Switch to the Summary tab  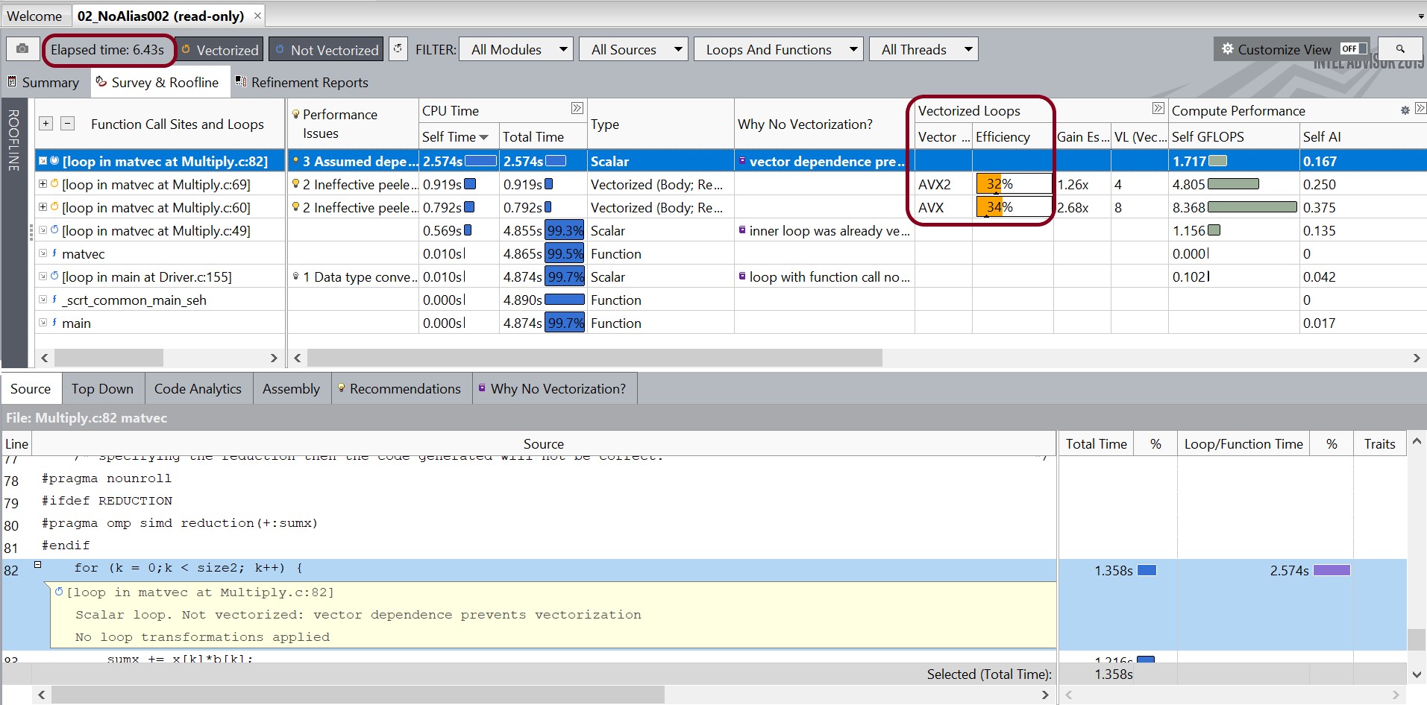[44, 83]
